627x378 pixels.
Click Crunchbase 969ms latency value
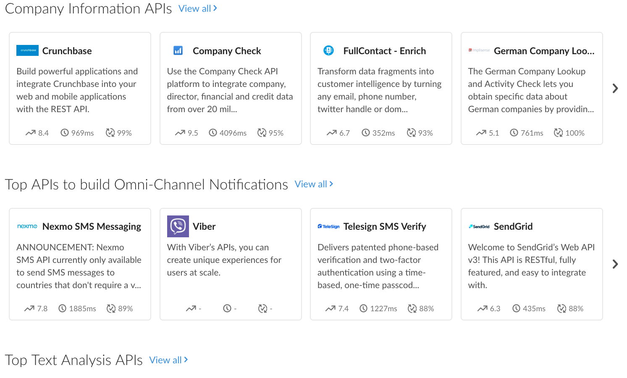(83, 133)
